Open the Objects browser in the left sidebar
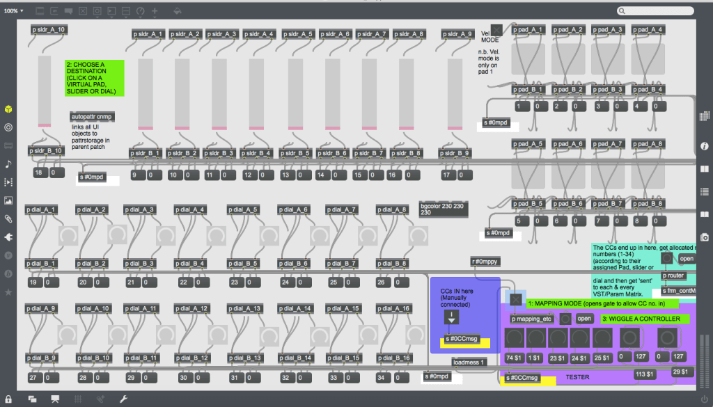 click(x=8, y=110)
